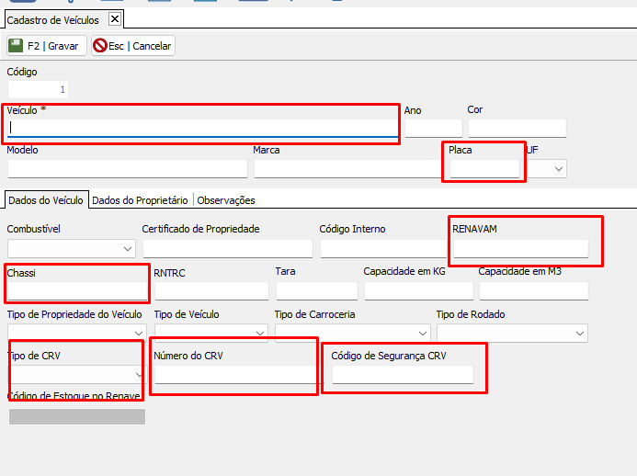Click the Número do CRV field

tap(236, 375)
